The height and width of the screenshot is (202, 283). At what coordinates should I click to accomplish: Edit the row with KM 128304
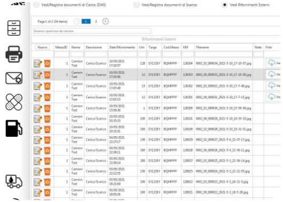coord(38,64)
